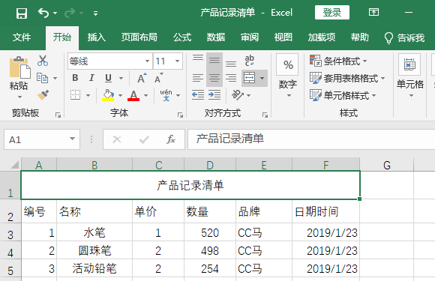Open the 公式 tab
435x281 pixels.
182,37
